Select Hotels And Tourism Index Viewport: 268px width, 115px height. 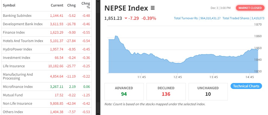pyautogui.click(x=23, y=41)
